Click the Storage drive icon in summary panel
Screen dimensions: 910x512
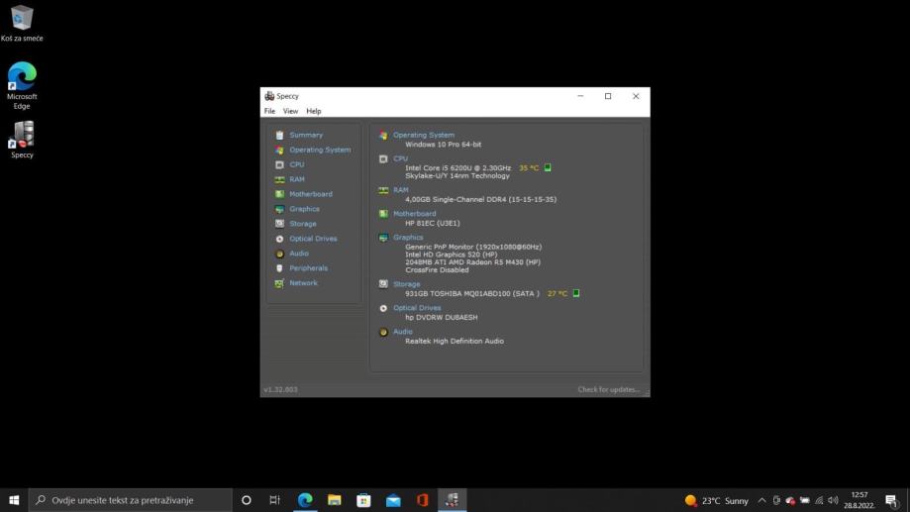(x=383, y=284)
